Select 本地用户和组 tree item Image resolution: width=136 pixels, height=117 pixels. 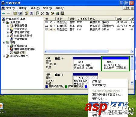click(x=22, y=32)
